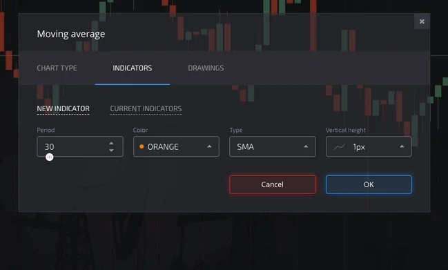448x270 pixels.
Task: Click the Type dropdown arrow
Action: pos(306,146)
